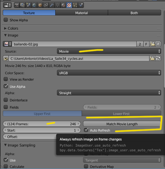Browse image datablocks via image icon
This screenshot has height=169, width=165.
(x=7, y=44)
